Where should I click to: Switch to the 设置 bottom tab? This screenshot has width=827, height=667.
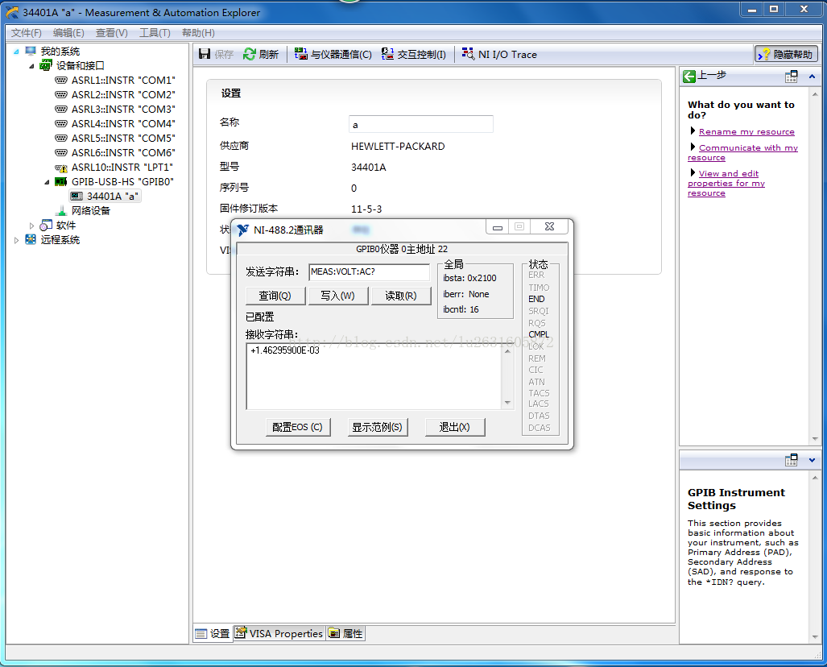point(213,633)
